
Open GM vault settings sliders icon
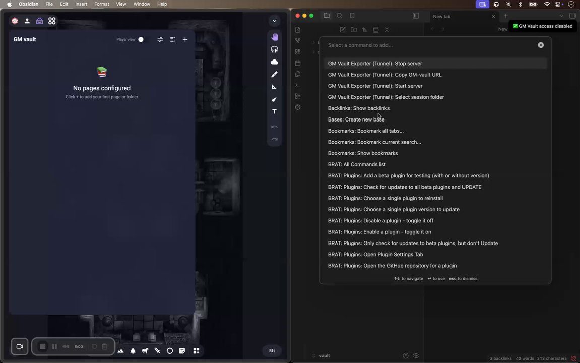[160, 40]
